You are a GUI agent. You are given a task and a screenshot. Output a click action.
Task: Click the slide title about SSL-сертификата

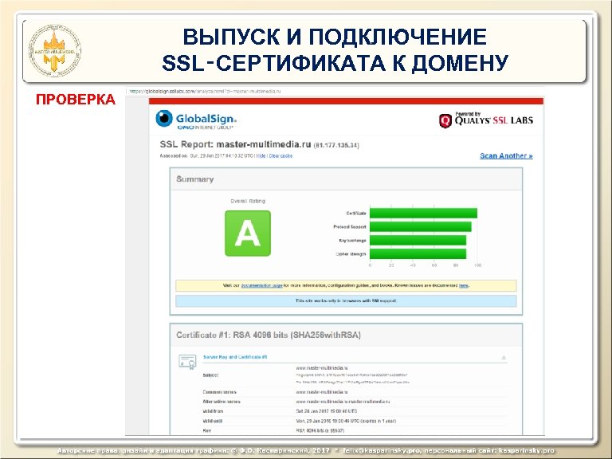[x=335, y=49]
